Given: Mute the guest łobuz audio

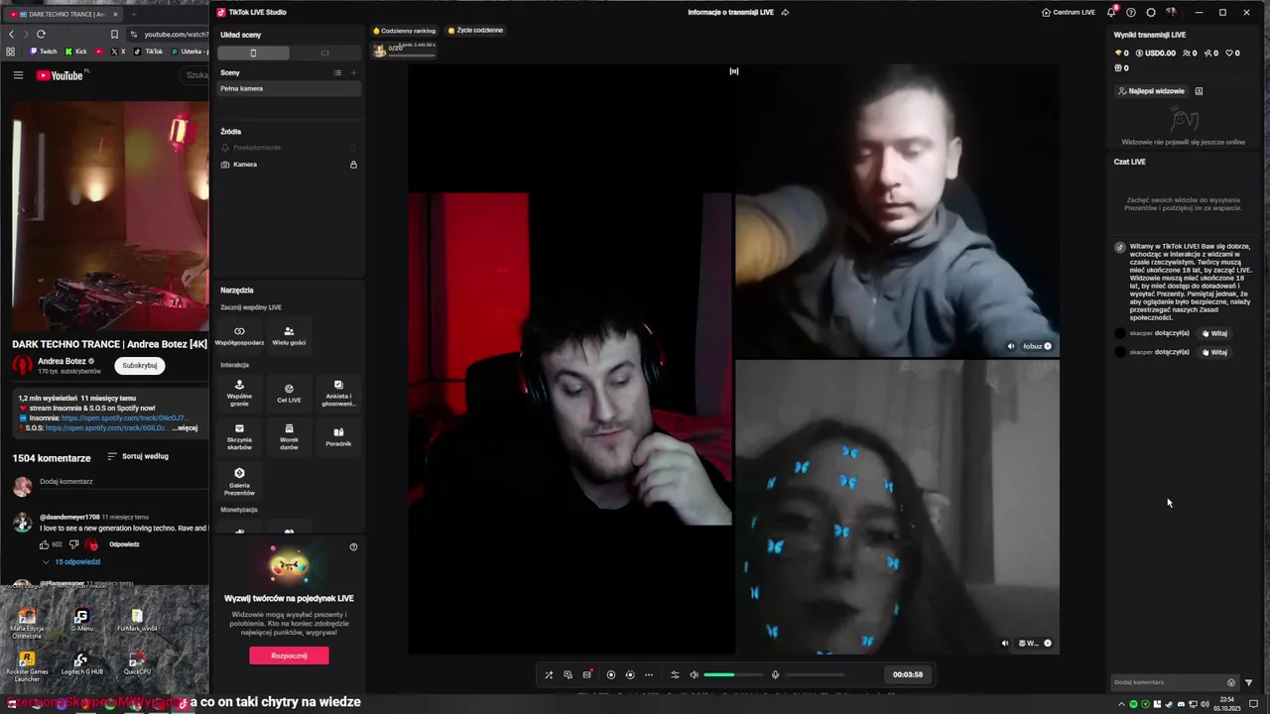Looking at the screenshot, I should coord(1011,346).
